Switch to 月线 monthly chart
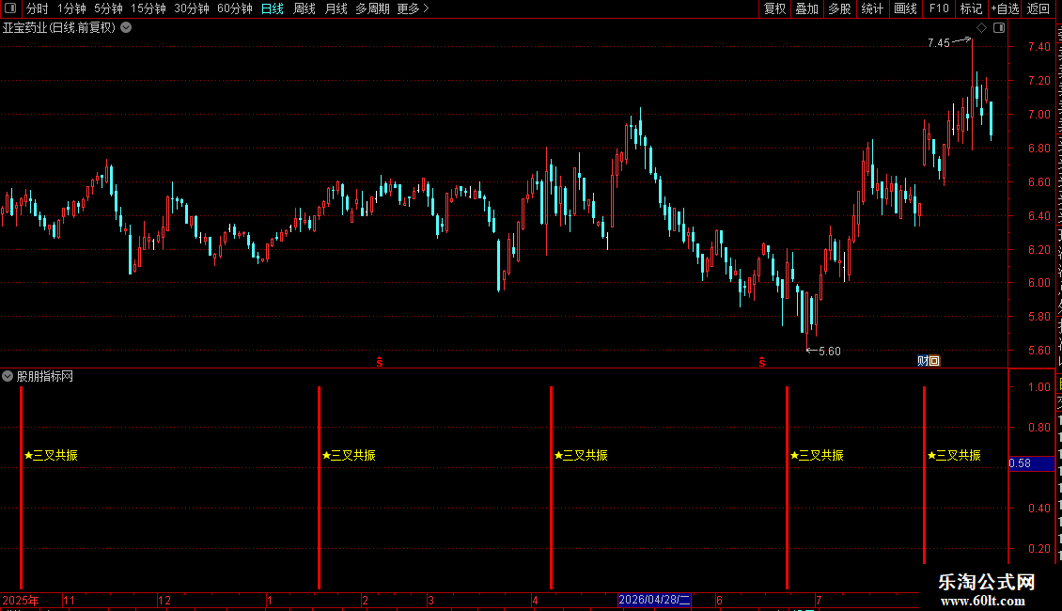Image resolution: width=1062 pixels, height=611 pixels. click(x=336, y=8)
